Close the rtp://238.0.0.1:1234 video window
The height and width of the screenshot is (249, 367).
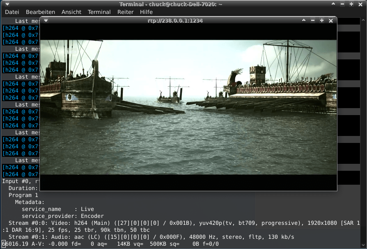pos(331,20)
